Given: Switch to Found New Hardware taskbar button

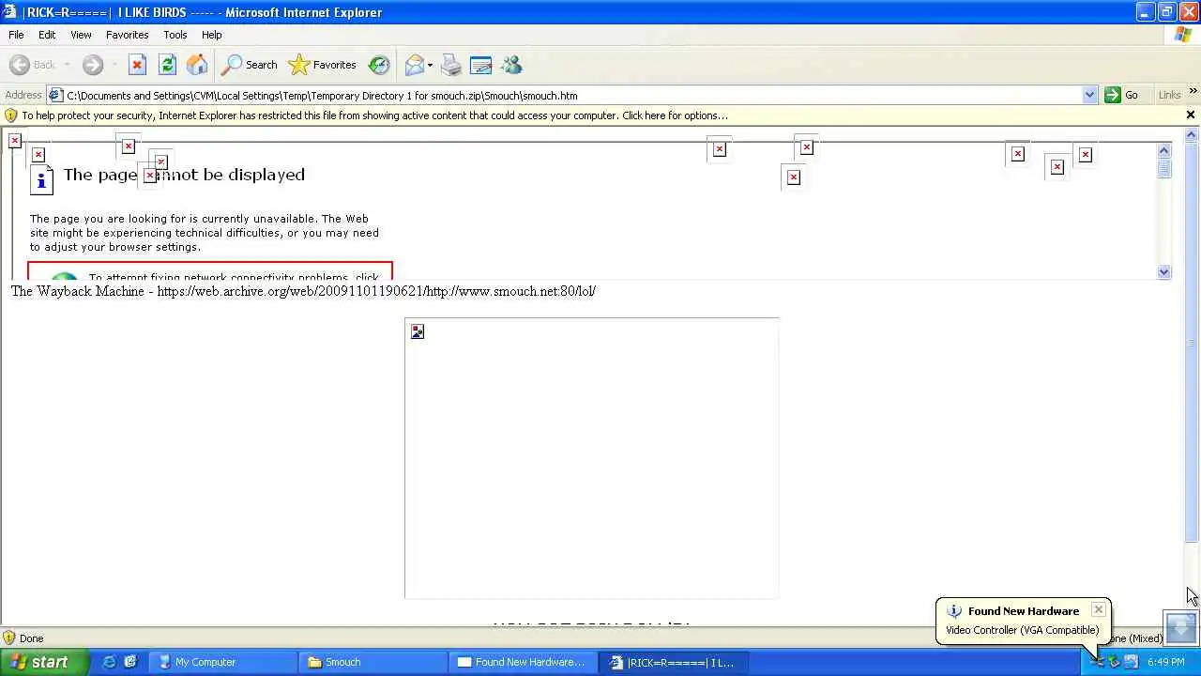Looking at the screenshot, I should (x=523, y=662).
